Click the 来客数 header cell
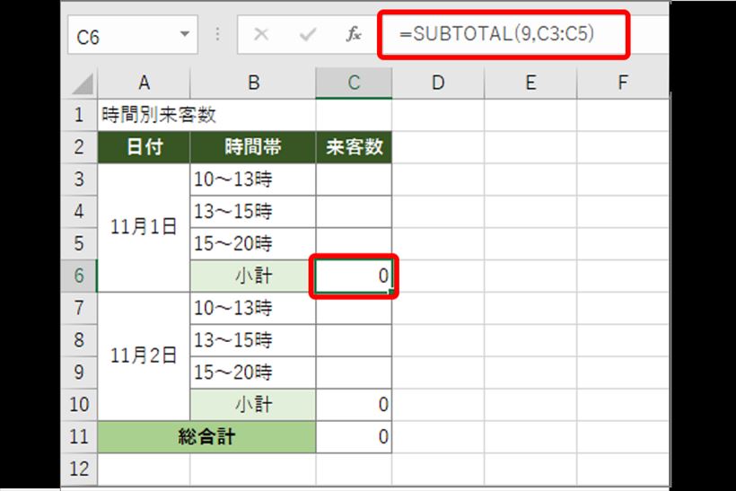Screen dimensions: 736x491 [354, 147]
